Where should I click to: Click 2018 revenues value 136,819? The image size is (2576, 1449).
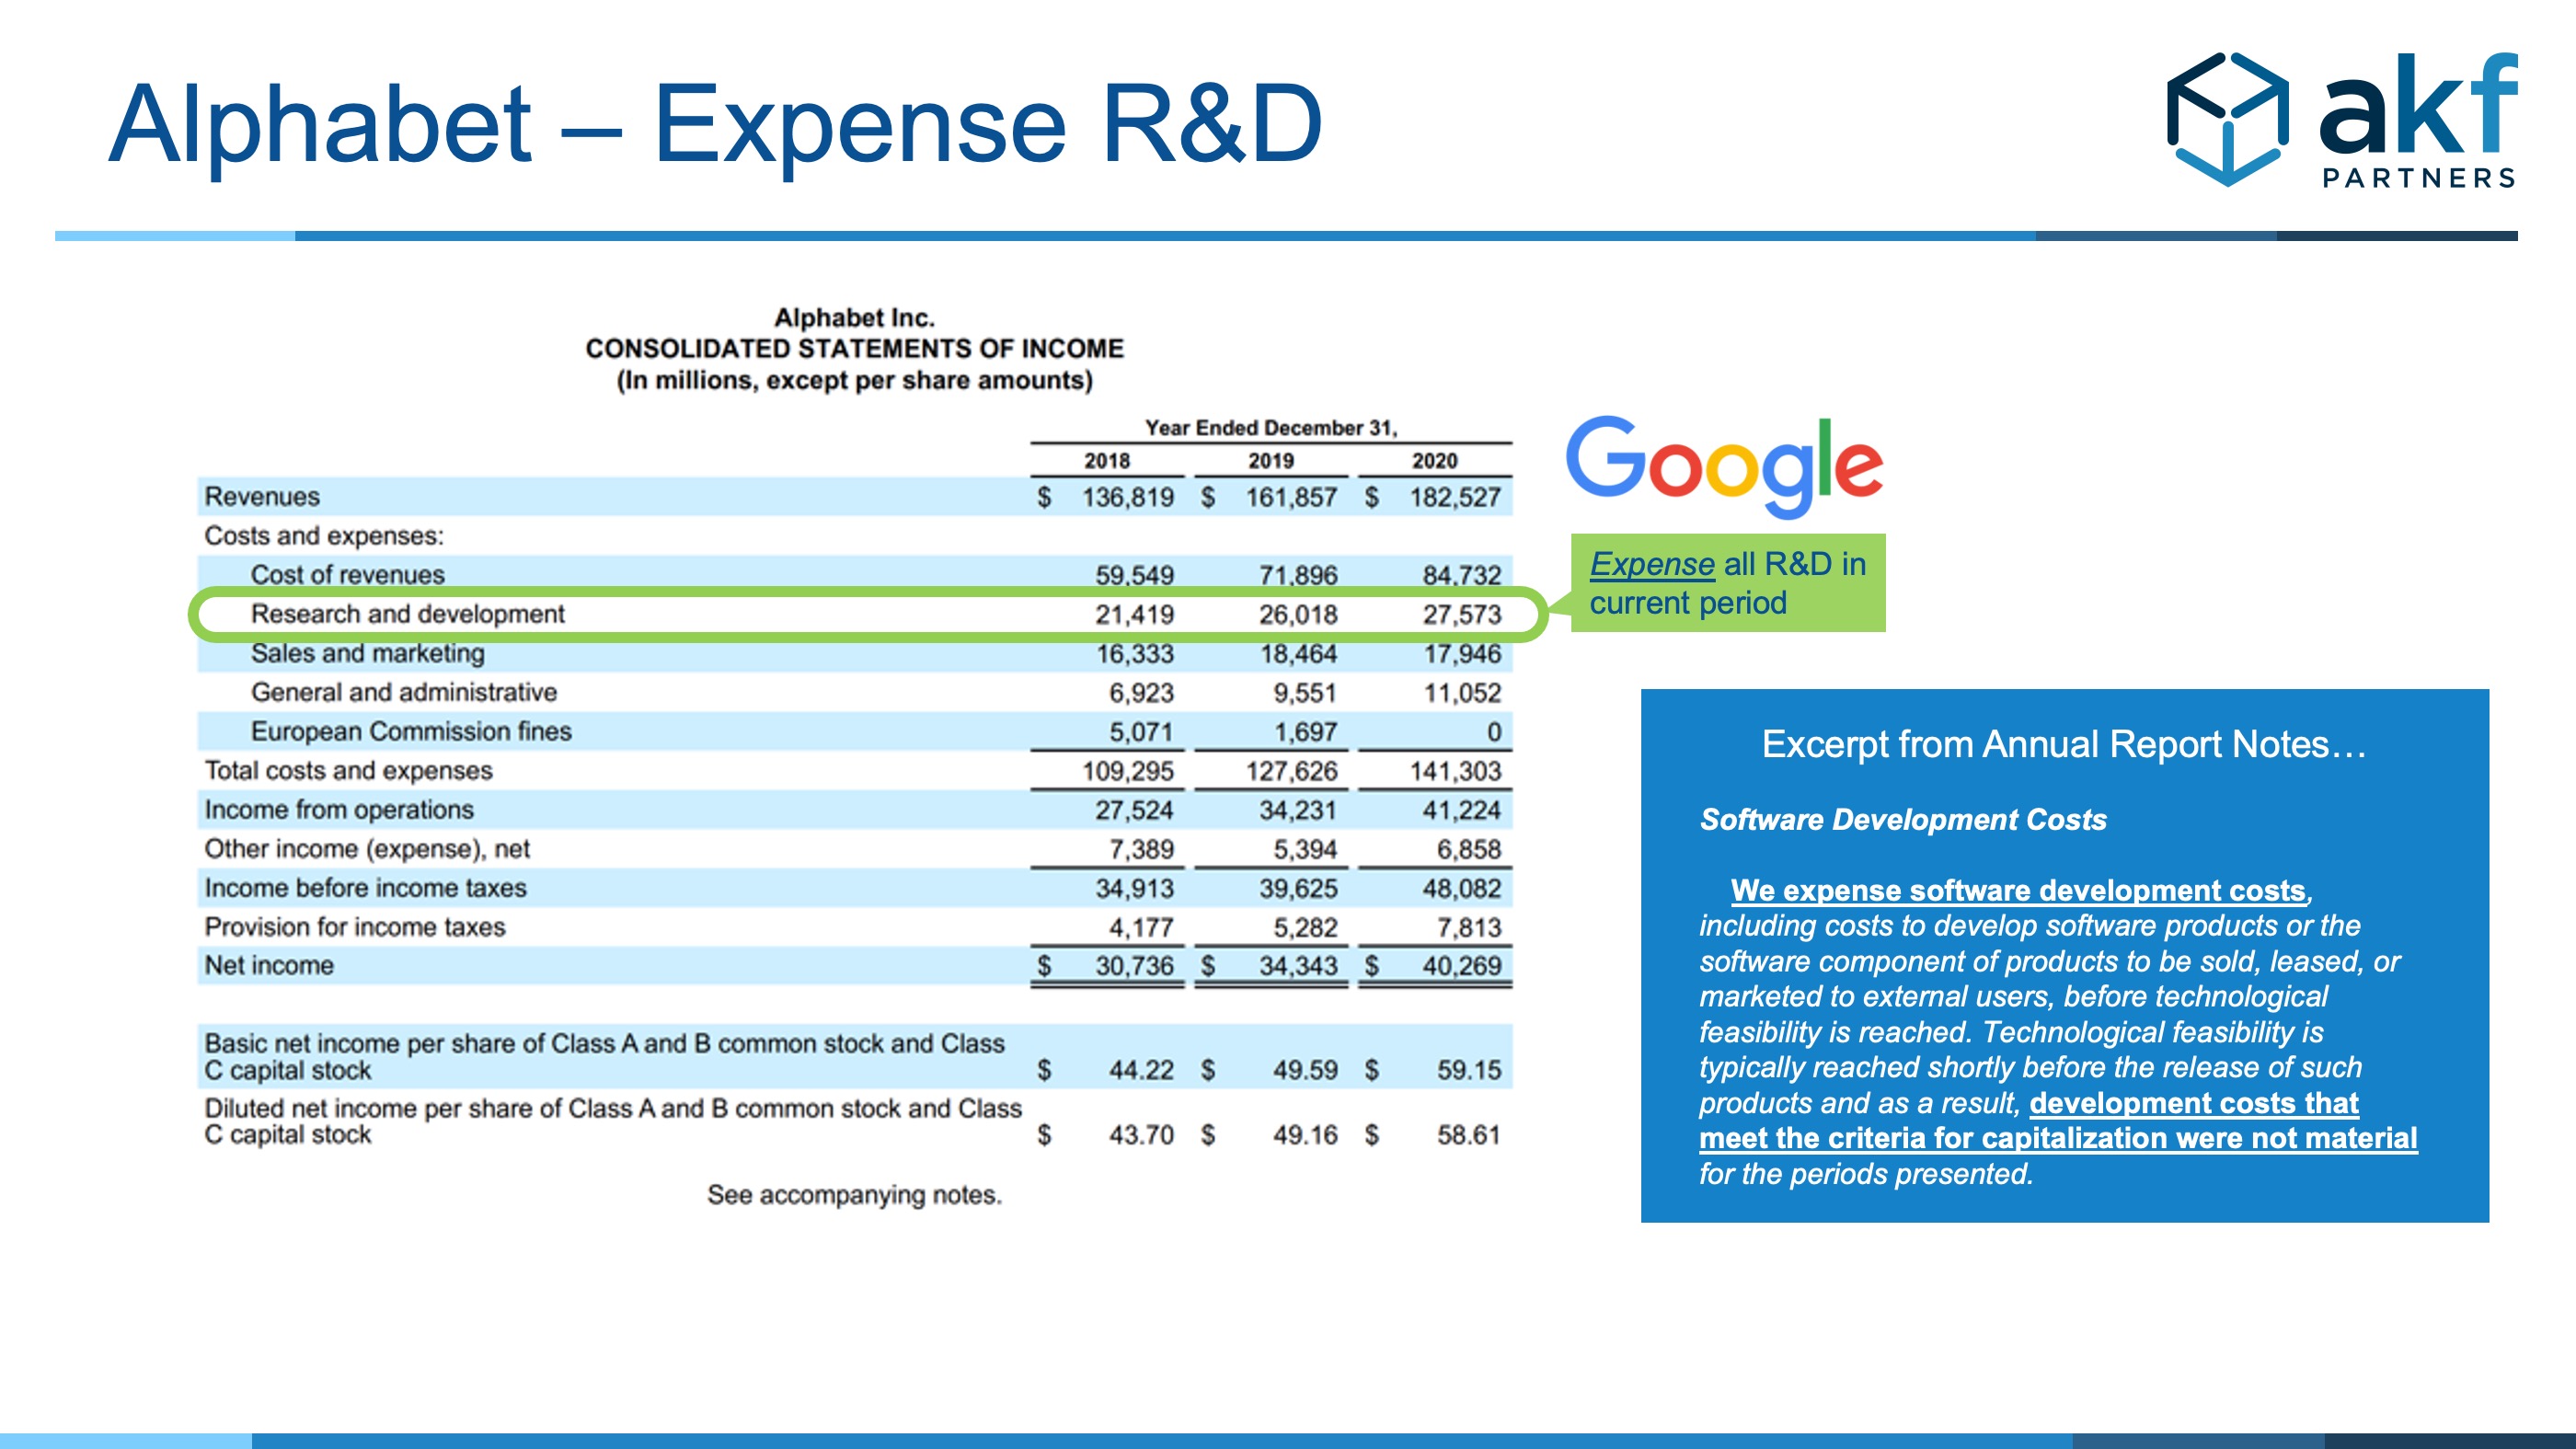[1127, 497]
